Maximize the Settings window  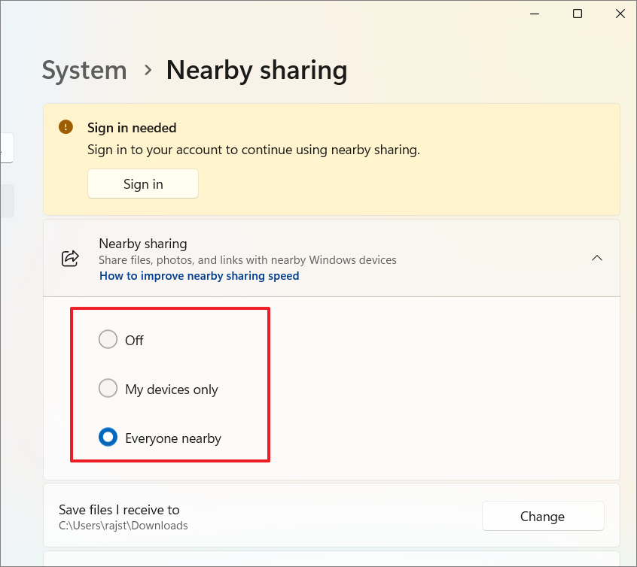tap(578, 14)
